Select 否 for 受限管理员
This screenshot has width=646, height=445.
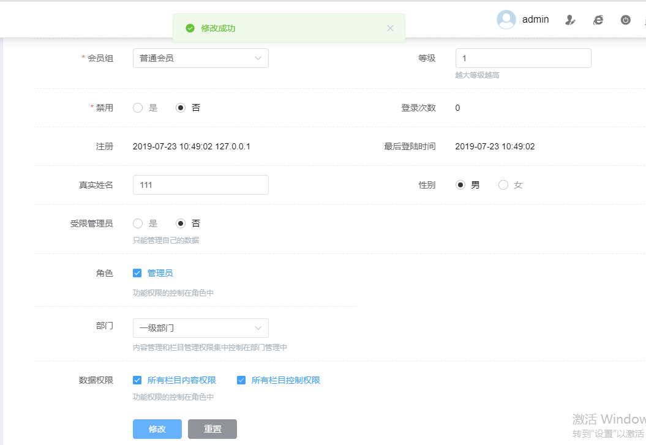coord(181,223)
